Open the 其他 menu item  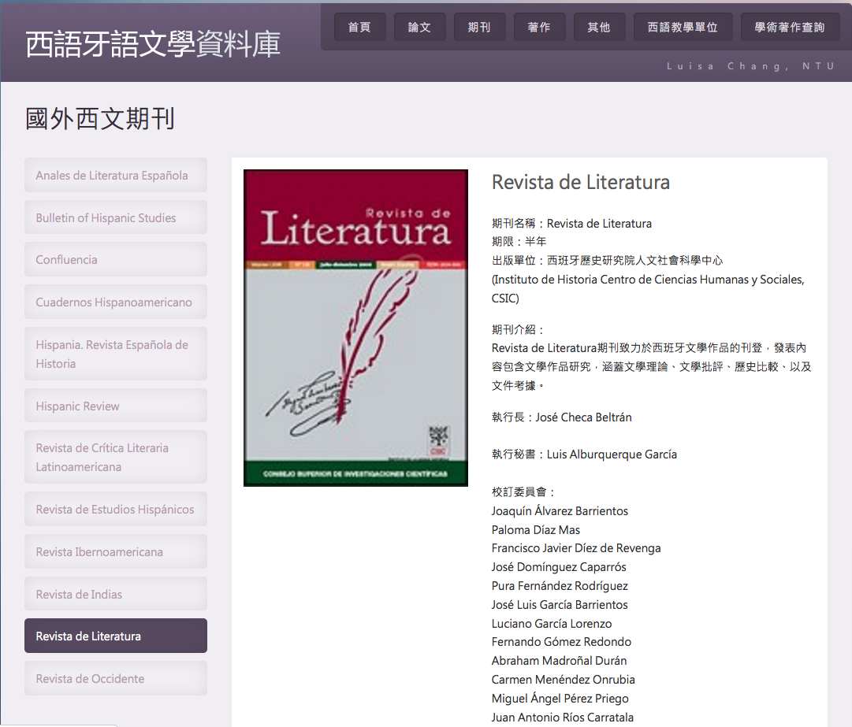point(599,27)
